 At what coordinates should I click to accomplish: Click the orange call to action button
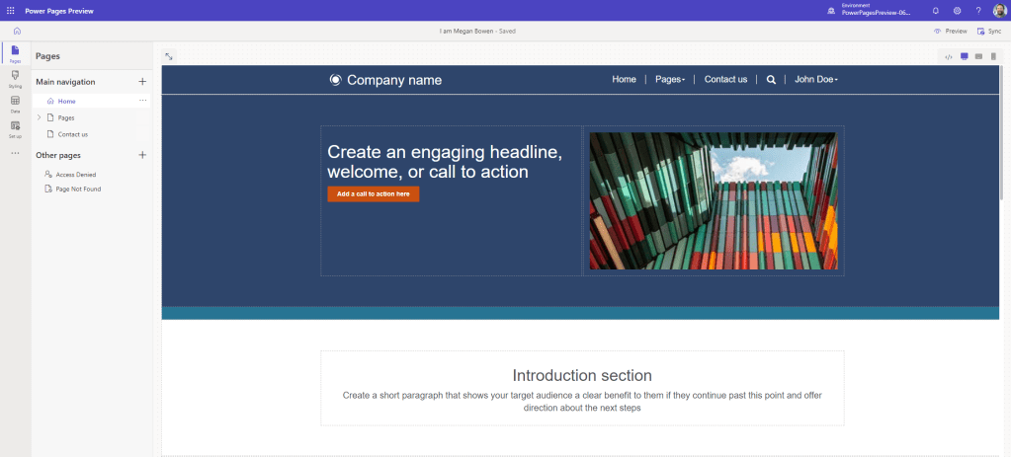coord(373,193)
